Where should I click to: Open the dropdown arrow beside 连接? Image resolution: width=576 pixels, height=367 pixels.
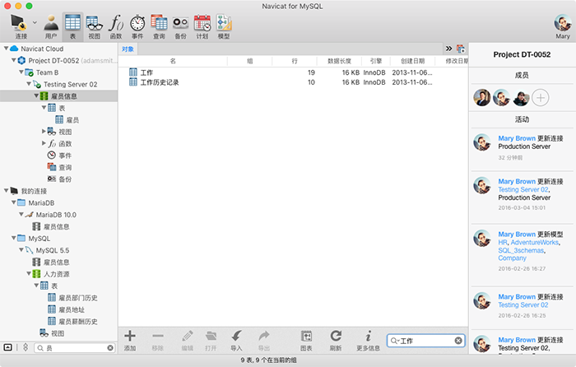[x=35, y=22]
